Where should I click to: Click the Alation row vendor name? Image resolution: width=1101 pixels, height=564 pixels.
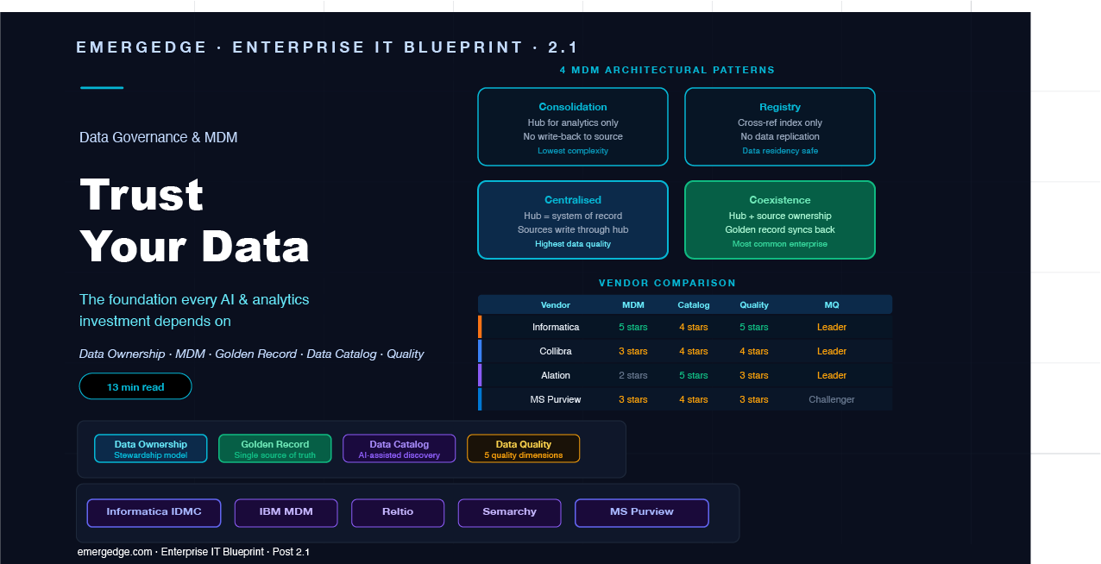(x=556, y=375)
